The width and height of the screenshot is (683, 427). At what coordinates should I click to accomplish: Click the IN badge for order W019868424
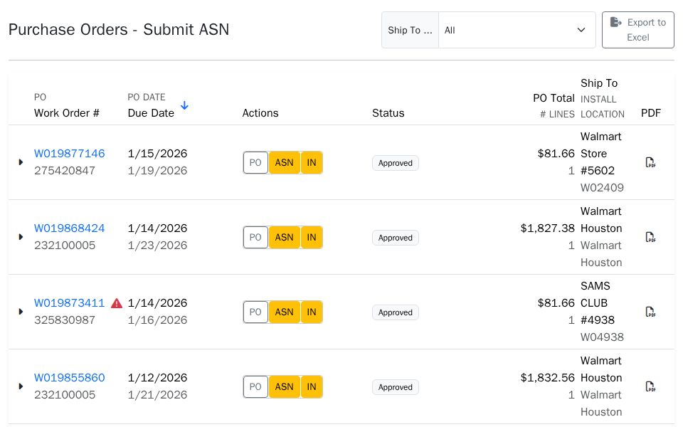(x=312, y=237)
